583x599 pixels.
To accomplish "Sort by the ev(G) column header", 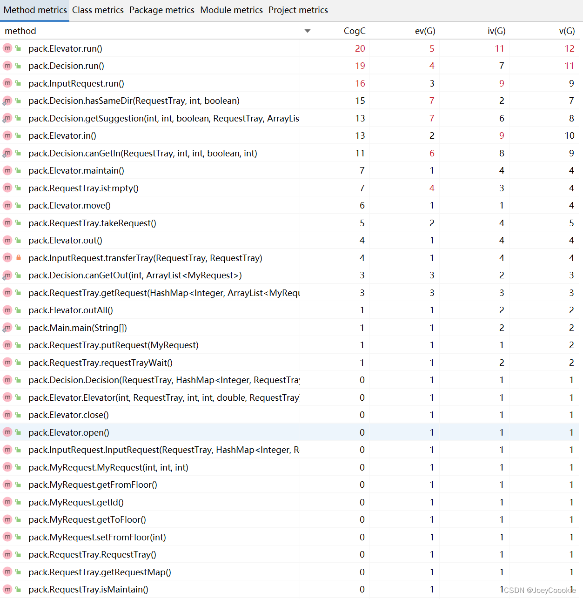I will coord(425,31).
